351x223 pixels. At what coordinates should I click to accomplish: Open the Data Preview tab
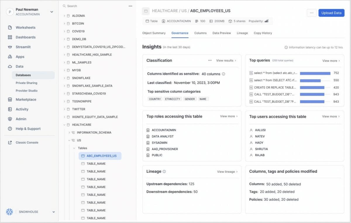tap(221, 33)
